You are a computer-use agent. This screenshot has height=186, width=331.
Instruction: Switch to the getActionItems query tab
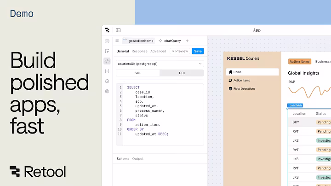point(138,41)
